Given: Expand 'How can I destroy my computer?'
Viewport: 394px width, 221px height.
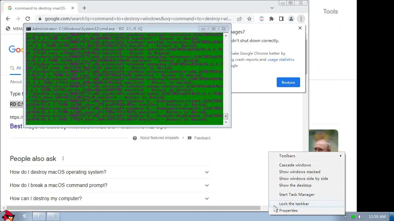Looking at the screenshot, I should 110,199.
